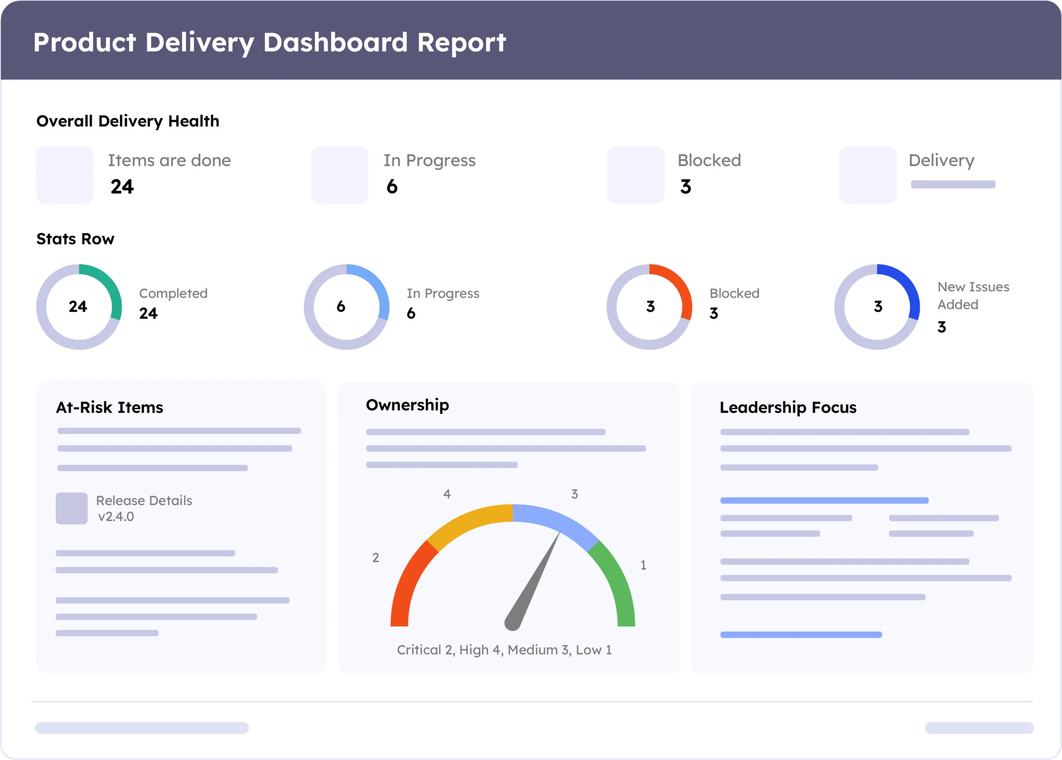Click the footer placeholder bar at bottom left
The image size is (1062, 760).
pos(142,728)
